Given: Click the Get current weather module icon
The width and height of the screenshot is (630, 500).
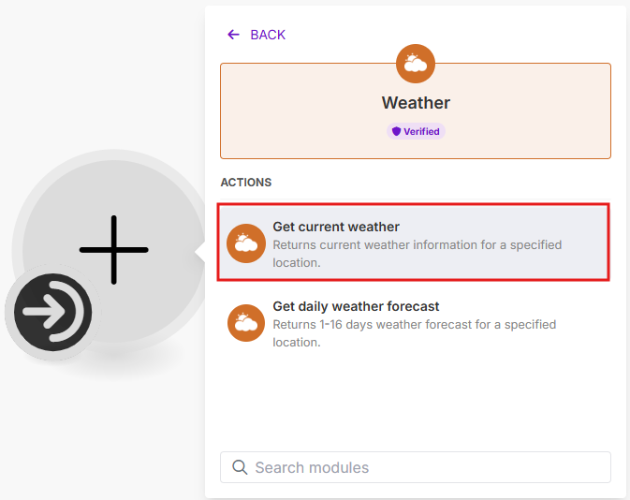Looking at the screenshot, I should pyautogui.click(x=246, y=243).
